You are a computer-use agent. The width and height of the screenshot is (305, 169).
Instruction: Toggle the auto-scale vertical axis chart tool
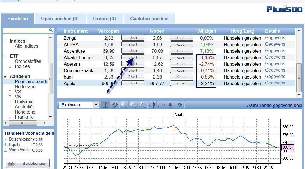105,105
